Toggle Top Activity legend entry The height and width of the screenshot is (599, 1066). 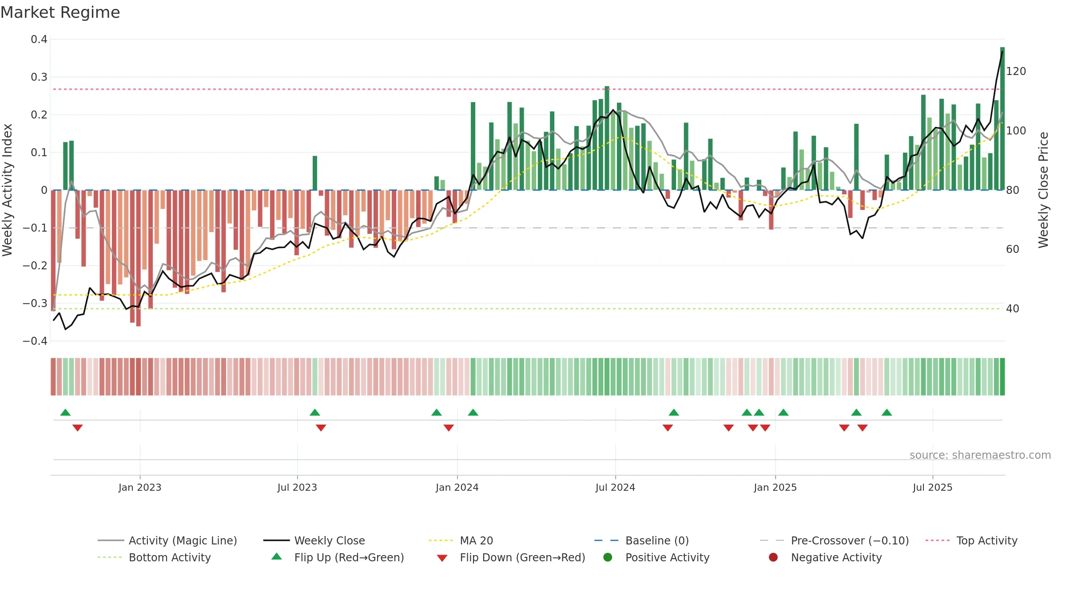[971, 540]
